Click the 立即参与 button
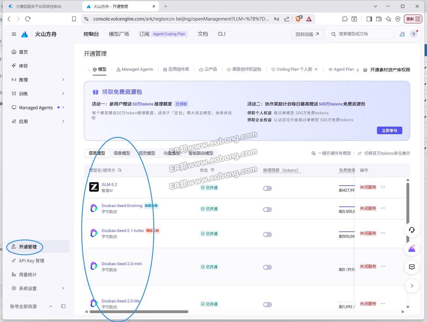427x322 pixels. coord(389,130)
